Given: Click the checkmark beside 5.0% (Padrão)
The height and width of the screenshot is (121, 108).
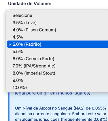Looking at the screenshot, I should click(10, 44).
